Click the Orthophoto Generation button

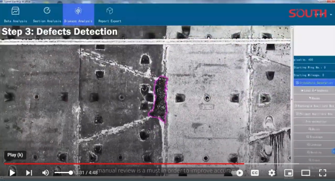314,83
